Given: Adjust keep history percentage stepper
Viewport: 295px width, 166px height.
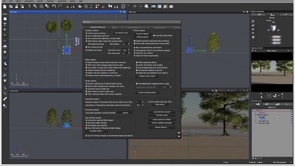Looking at the screenshot, I should [142, 105].
